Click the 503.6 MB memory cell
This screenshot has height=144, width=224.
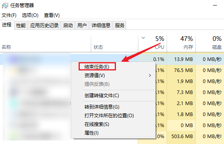(181, 137)
